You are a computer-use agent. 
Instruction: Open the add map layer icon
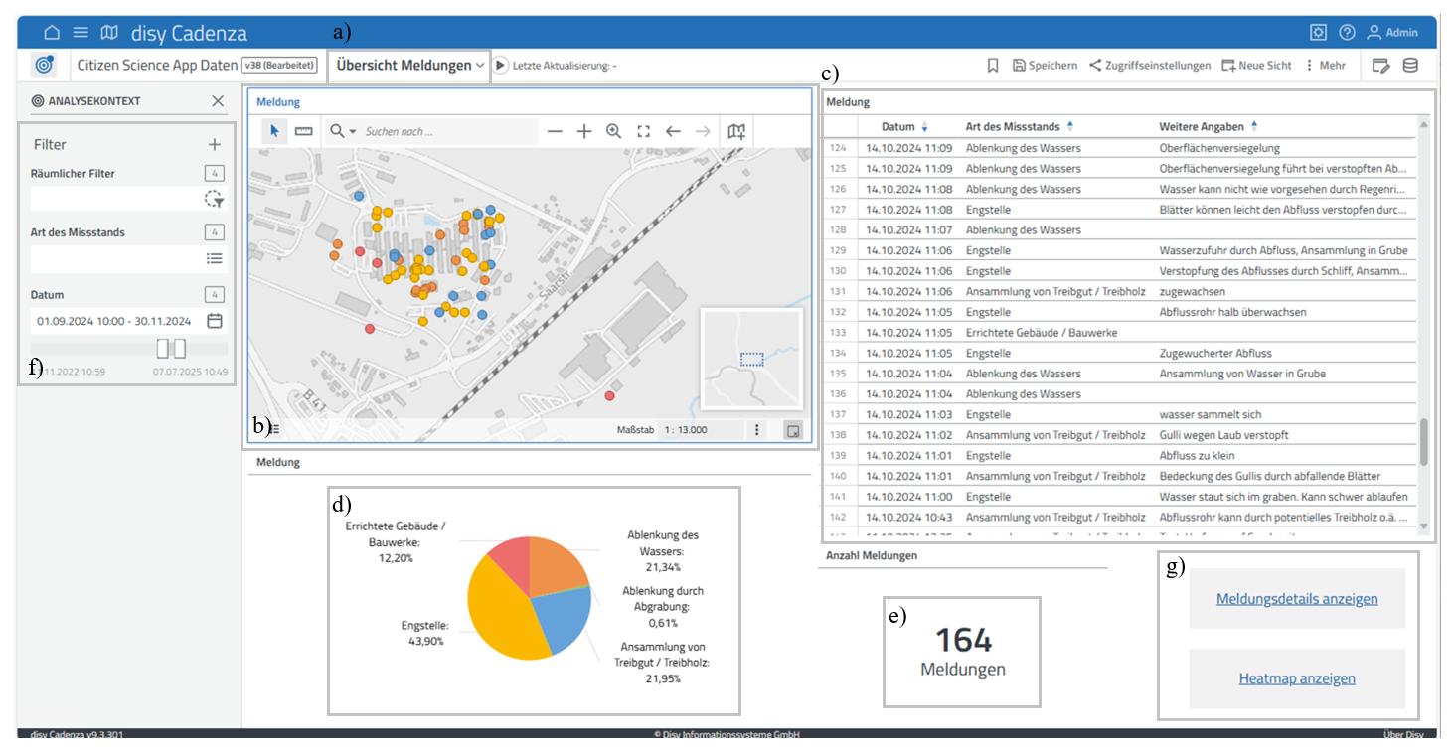[x=736, y=131]
